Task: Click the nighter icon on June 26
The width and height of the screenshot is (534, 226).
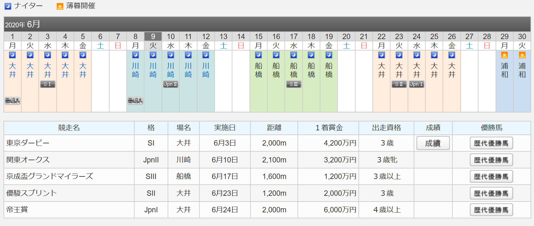Action: (x=452, y=55)
